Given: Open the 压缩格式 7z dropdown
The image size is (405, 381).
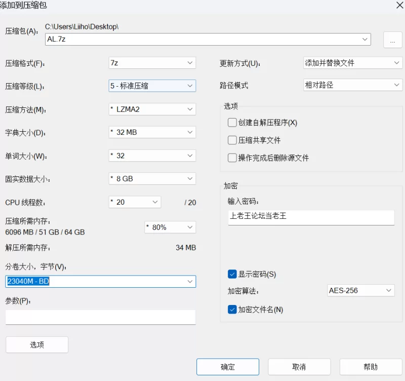Looking at the screenshot, I should click(x=152, y=63).
